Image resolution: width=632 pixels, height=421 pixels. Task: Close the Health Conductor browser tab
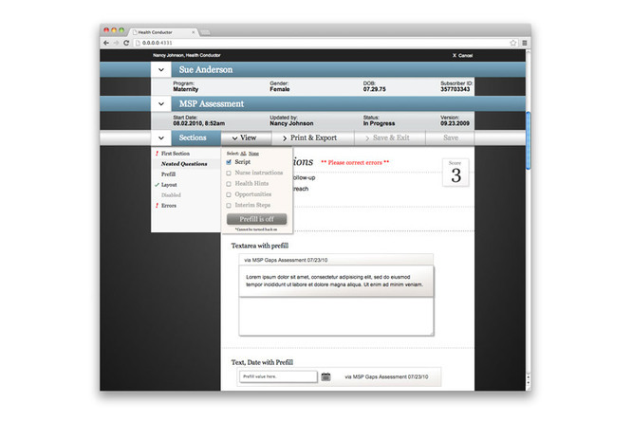point(194,32)
